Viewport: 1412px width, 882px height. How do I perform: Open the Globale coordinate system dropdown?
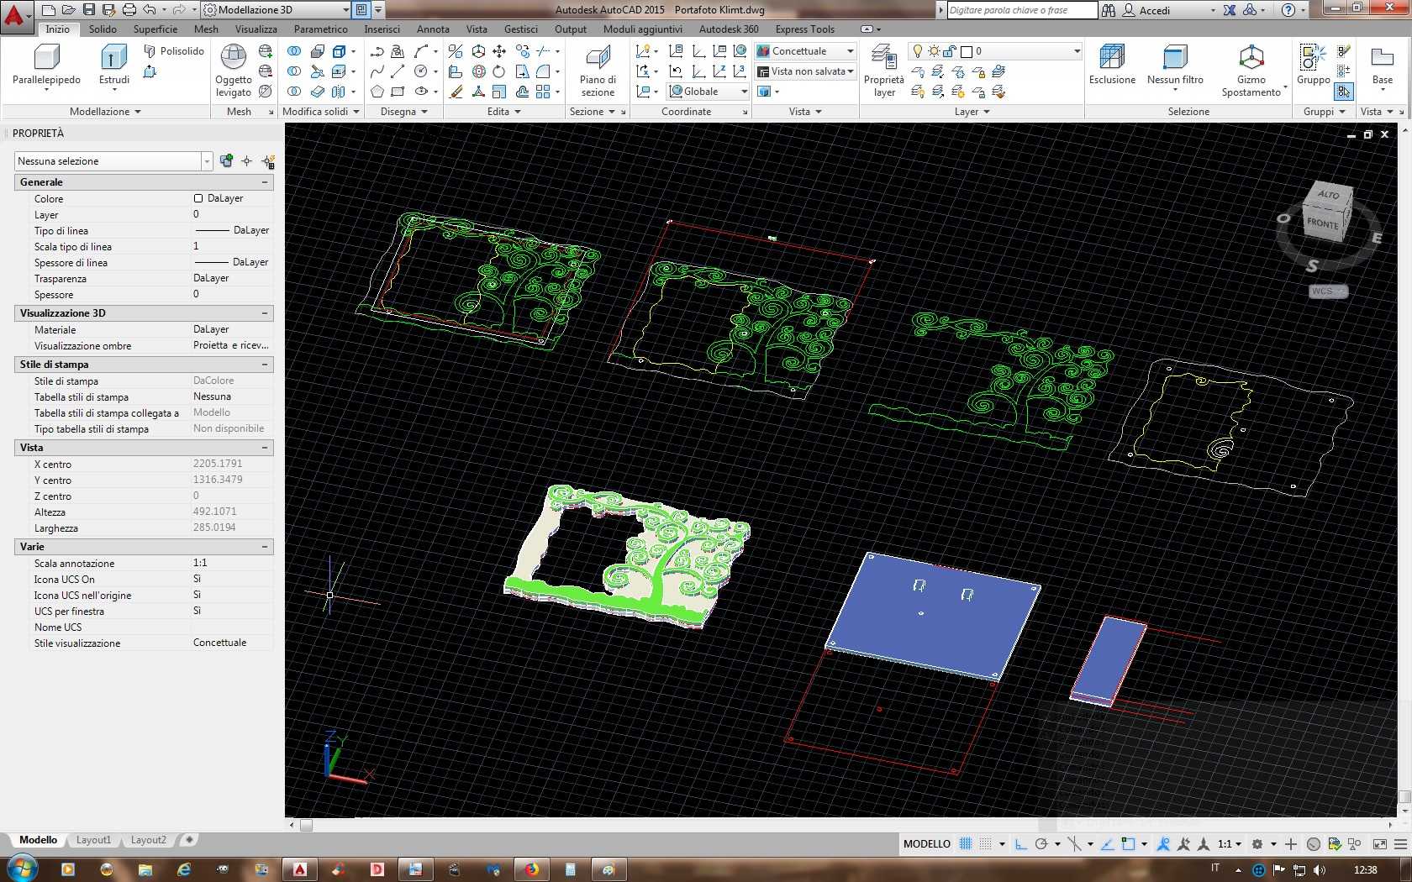click(x=708, y=92)
